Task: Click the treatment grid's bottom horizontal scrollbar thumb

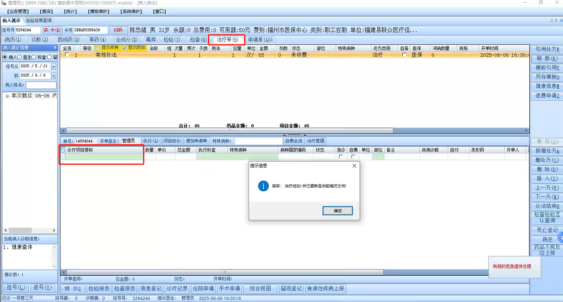Action: tap(225, 272)
